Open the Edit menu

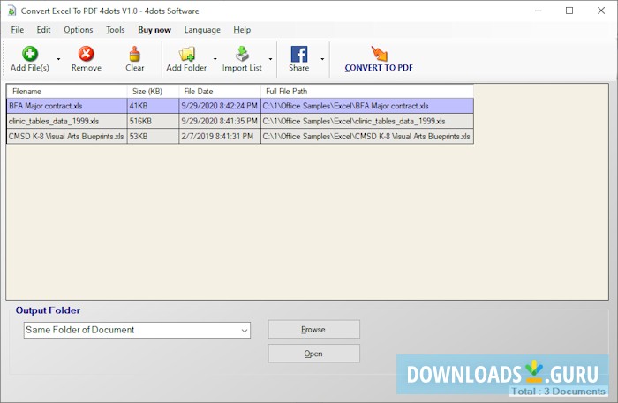(x=43, y=30)
